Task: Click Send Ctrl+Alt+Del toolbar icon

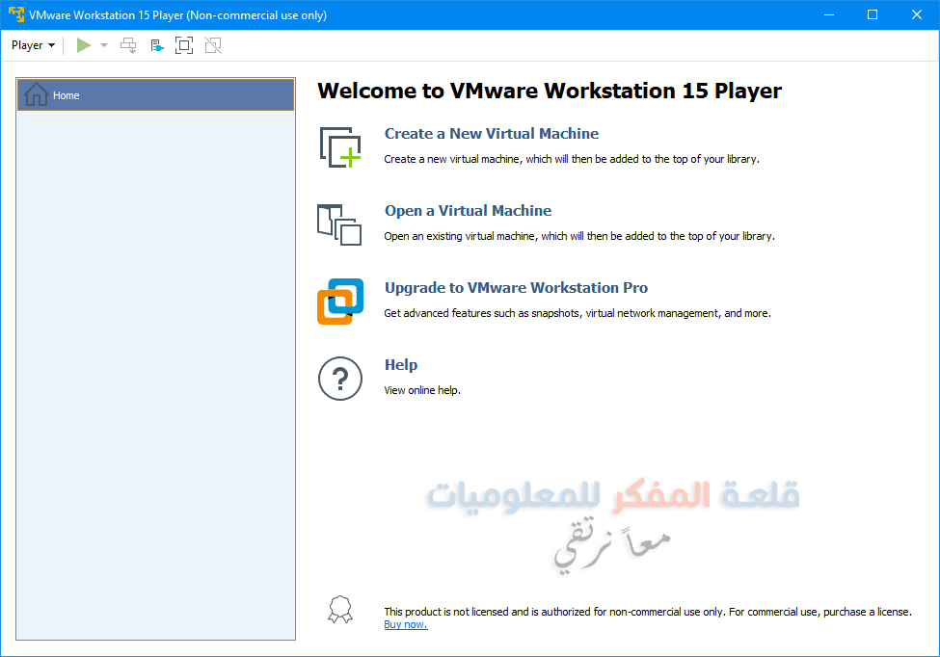Action: (128, 45)
